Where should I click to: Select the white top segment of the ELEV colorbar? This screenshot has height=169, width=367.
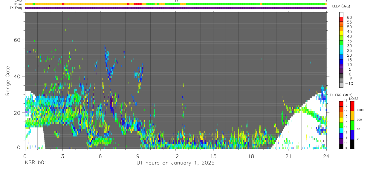tap(341, 15)
